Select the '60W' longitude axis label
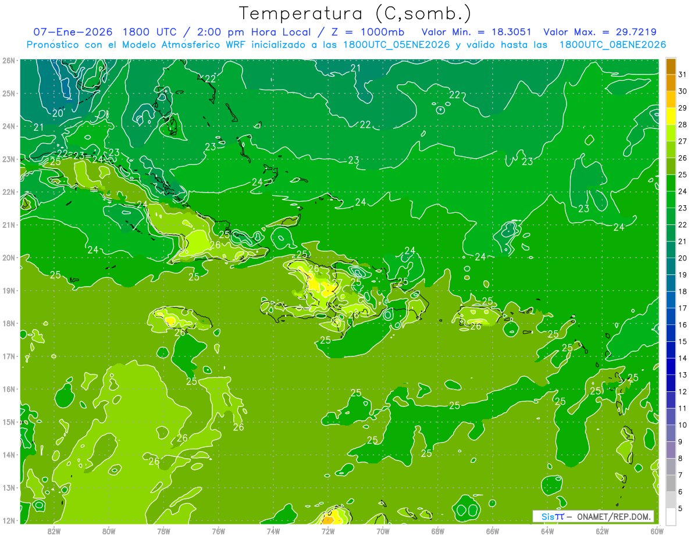698x539 pixels. [x=657, y=531]
